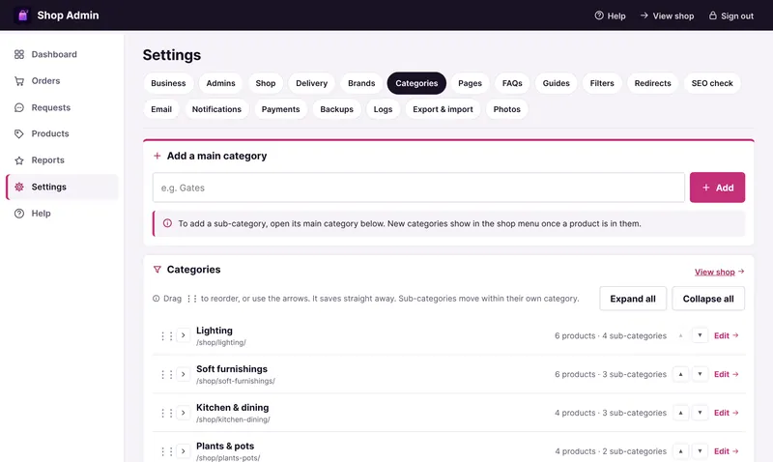Switch to the Pages tab

(470, 83)
